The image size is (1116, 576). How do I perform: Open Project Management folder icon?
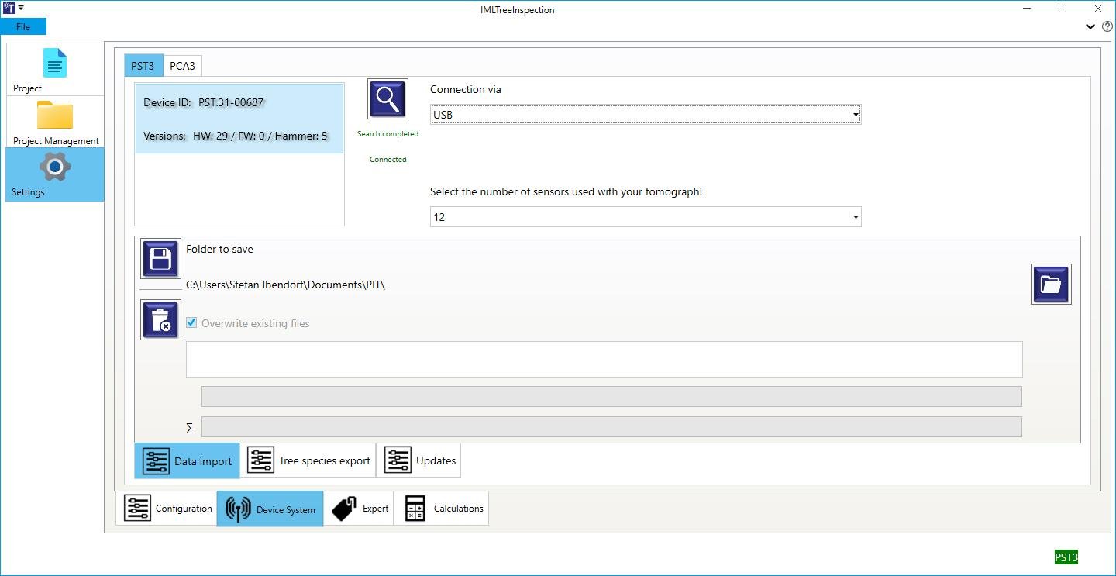click(x=55, y=116)
